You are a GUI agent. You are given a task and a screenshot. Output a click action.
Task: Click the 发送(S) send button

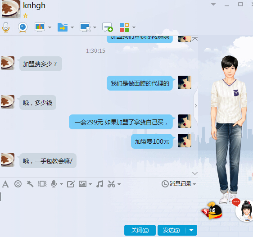point(172,230)
